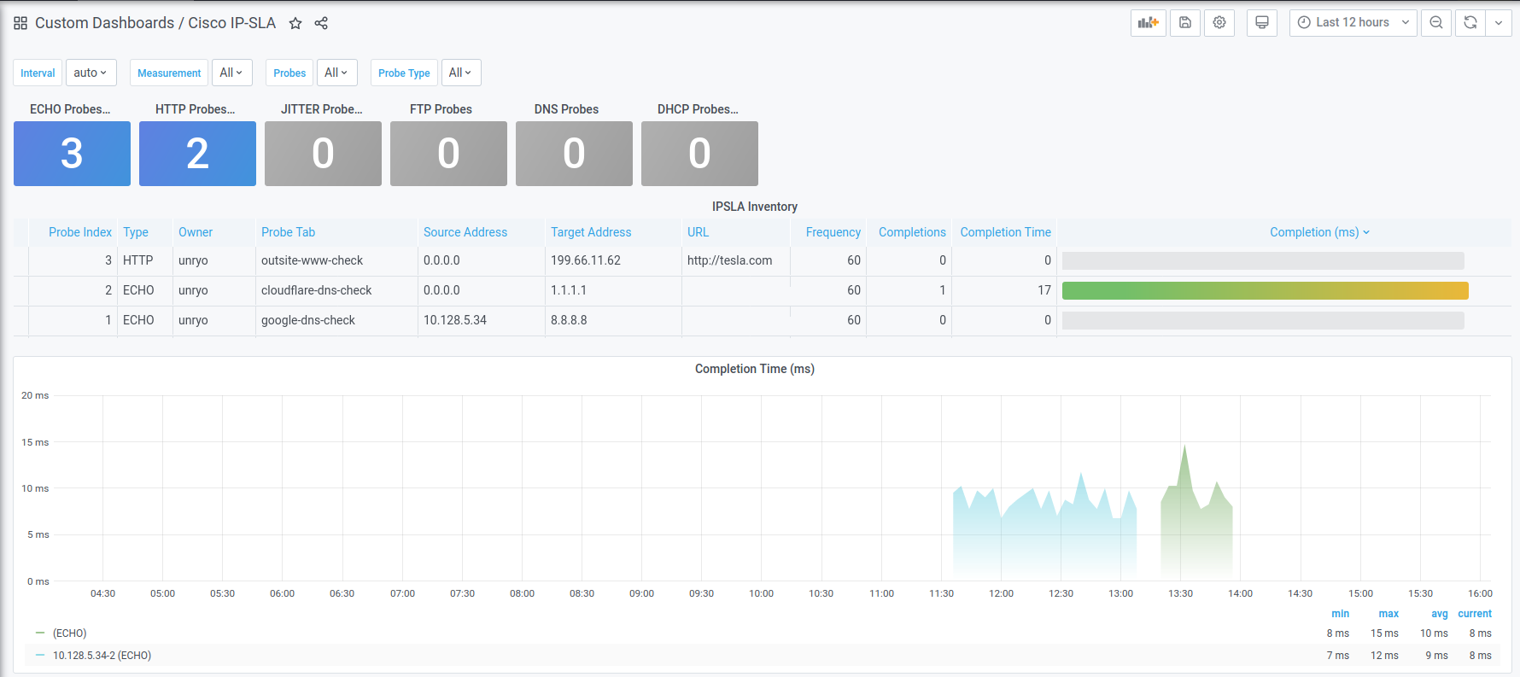Sort table by Owner column
This screenshot has height=677, width=1520.
tap(196, 232)
